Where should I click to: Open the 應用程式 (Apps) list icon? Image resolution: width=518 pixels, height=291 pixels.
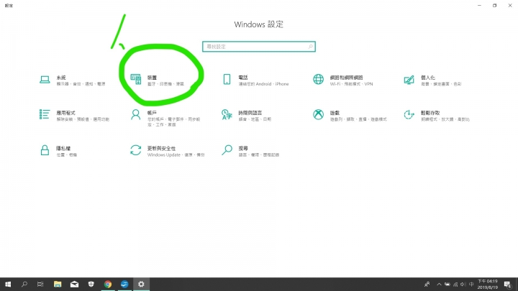[45, 114]
